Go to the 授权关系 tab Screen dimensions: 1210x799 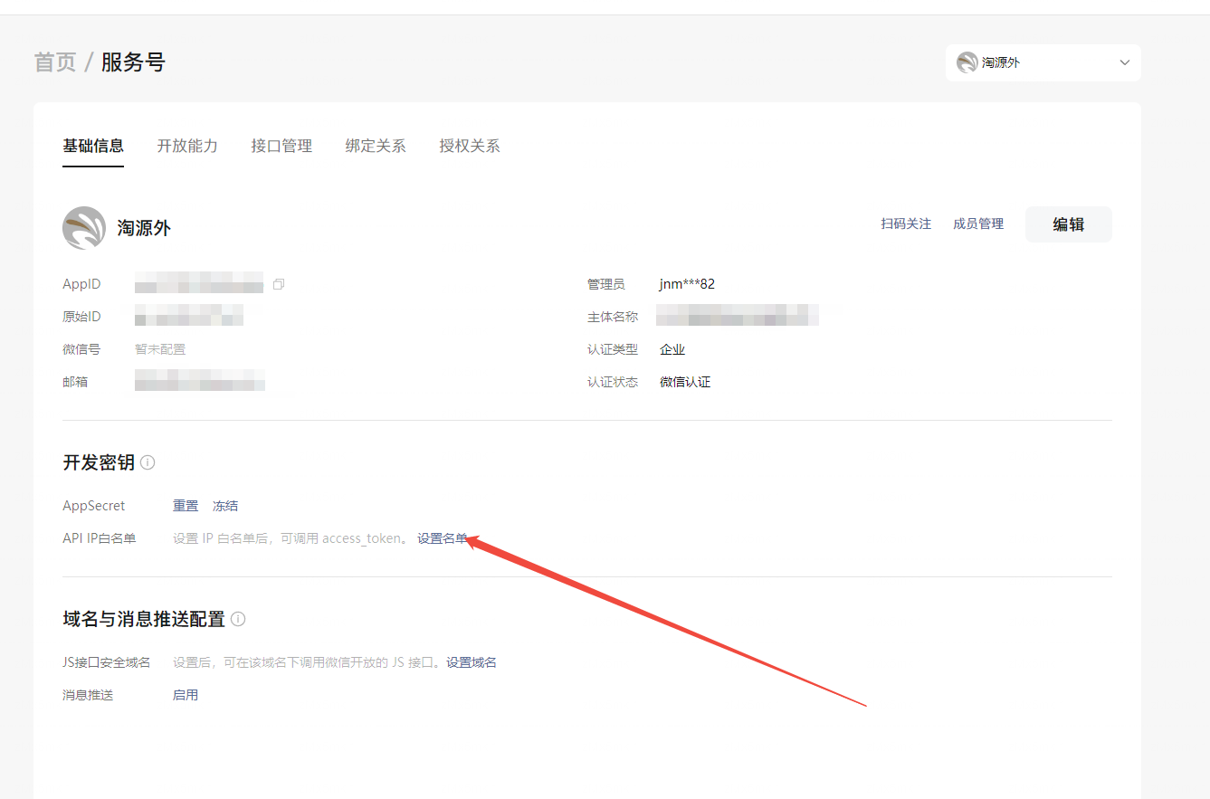[x=470, y=146]
